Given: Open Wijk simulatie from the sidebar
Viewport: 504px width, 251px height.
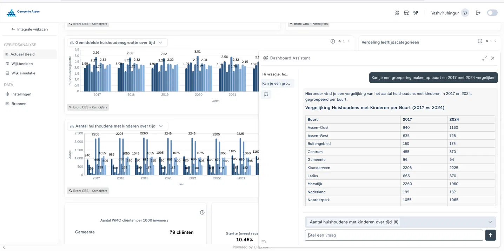Looking at the screenshot, I should pos(23,73).
